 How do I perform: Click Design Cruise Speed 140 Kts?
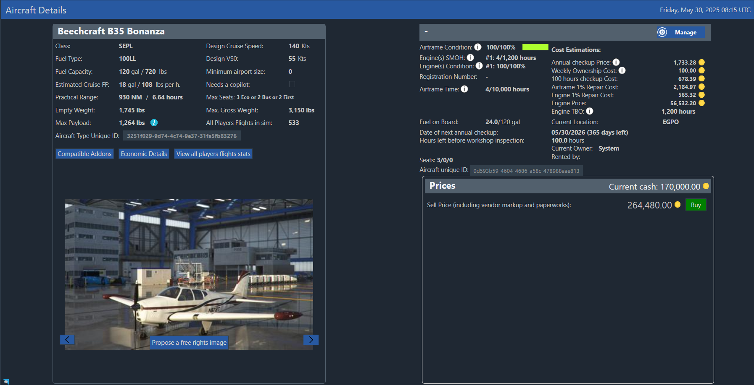point(299,46)
